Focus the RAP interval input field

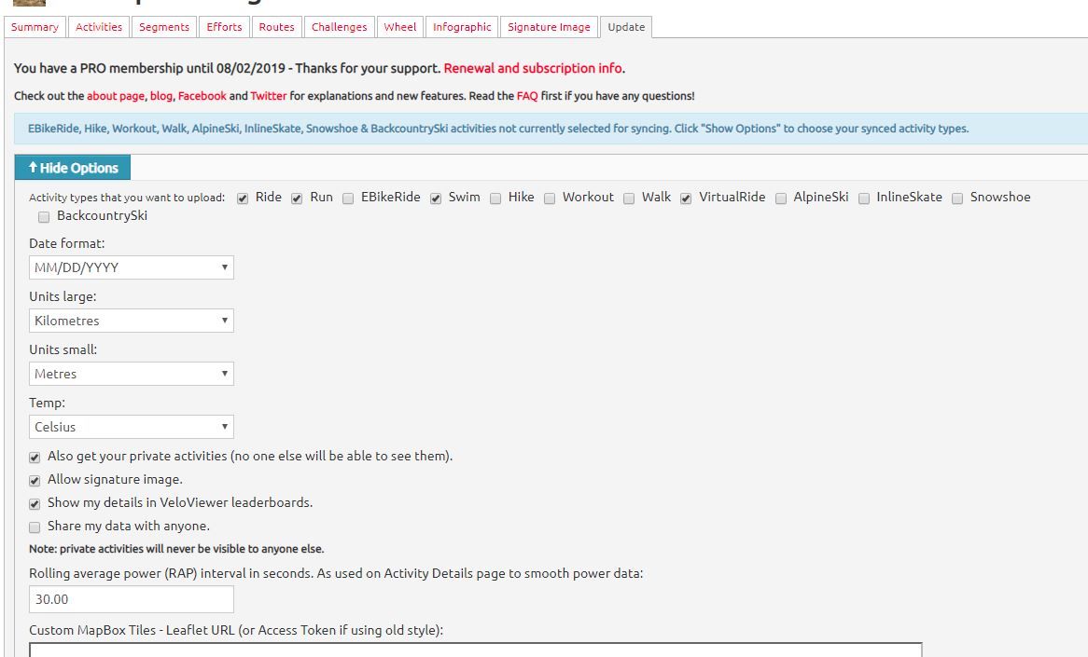[x=132, y=599]
